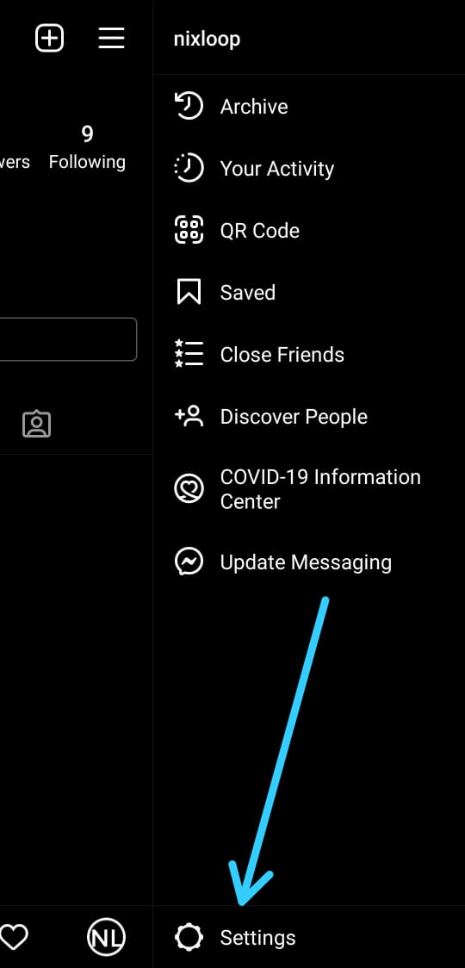
Task: Tap the Messenger Update Messaging icon
Action: [x=189, y=562]
